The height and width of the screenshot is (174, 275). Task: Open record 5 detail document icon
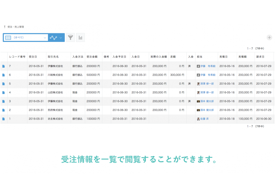click(x=4, y=84)
